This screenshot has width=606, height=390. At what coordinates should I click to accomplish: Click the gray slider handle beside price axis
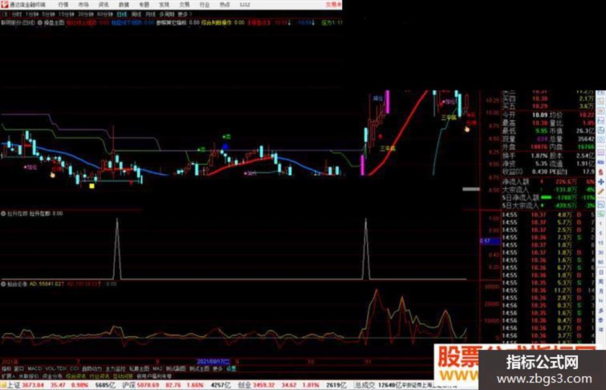pyautogui.click(x=471, y=189)
